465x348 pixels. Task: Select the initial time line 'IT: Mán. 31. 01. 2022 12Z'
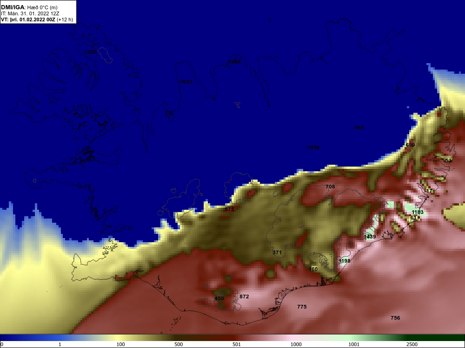click(30, 13)
